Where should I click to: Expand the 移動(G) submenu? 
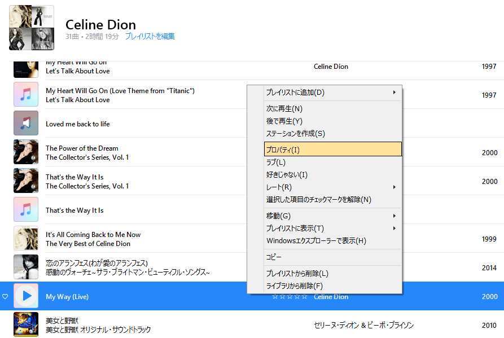pyautogui.click(x=333, y=216)
